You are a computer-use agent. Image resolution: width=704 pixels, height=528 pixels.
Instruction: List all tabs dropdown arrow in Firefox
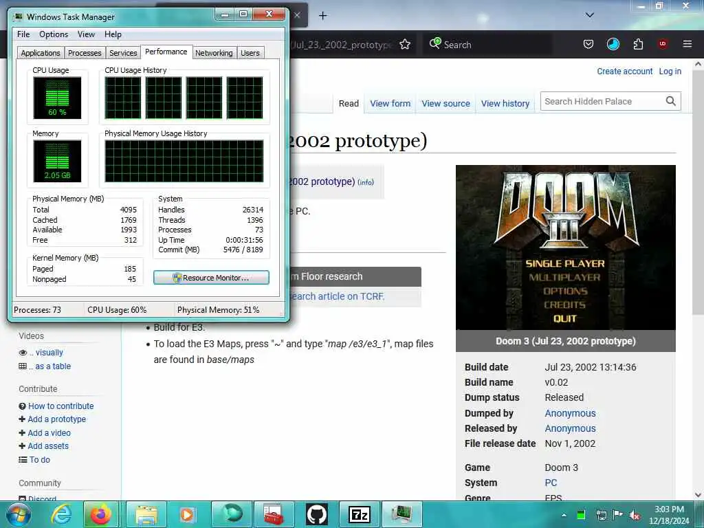pyautogui.click(x=590, y=15)
